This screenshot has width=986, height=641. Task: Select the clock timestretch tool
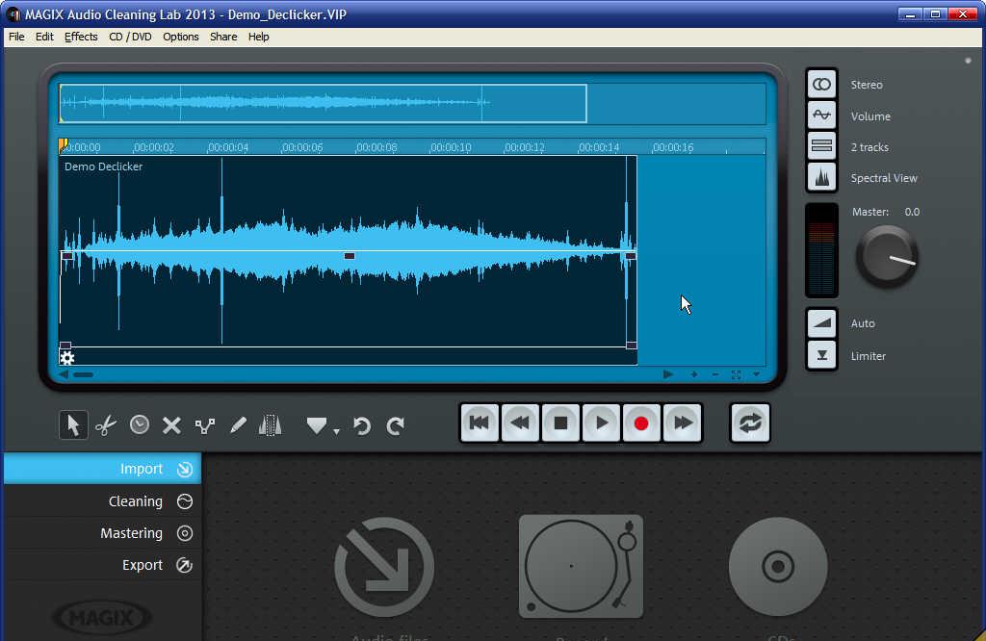139,424
